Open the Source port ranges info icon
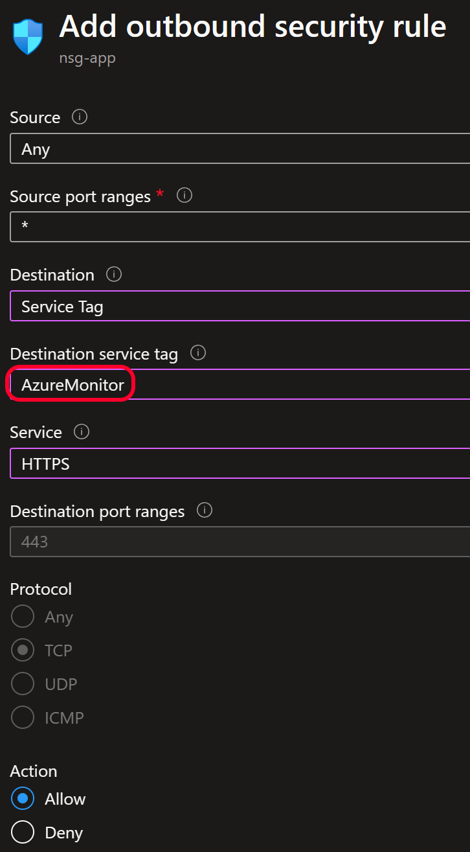This screenshot has height=852, width=470. (185, 195)
